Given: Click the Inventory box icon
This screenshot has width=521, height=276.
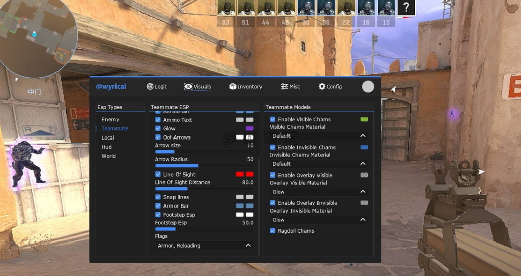Looking at the screenshot, I should (x=233, y=86).
